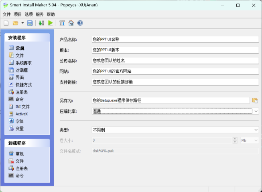
Task: Open the settings tools icon in toolbar
Action: 62,23
